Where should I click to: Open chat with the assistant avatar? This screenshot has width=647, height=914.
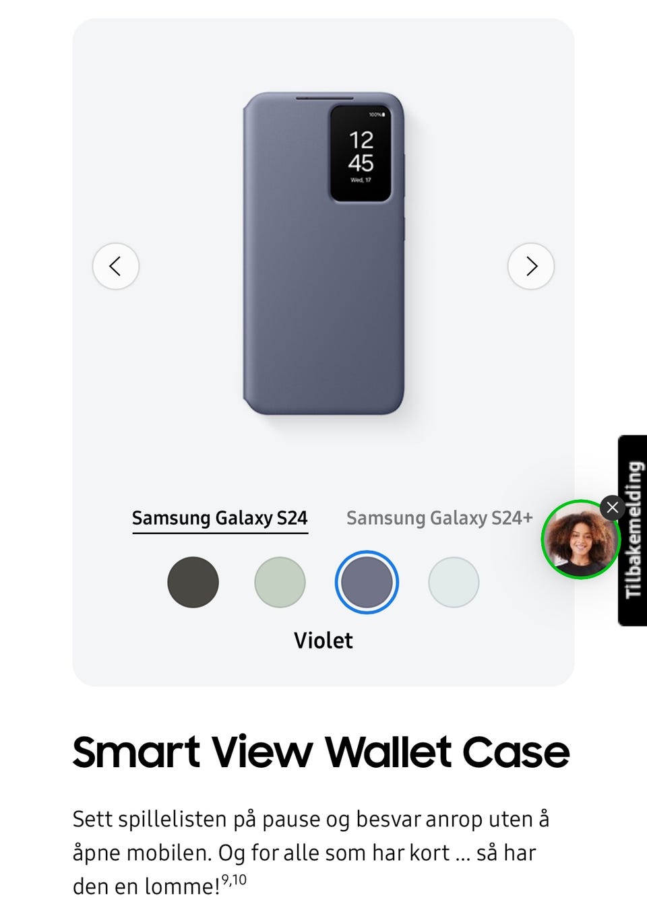(x=579, y=540)
